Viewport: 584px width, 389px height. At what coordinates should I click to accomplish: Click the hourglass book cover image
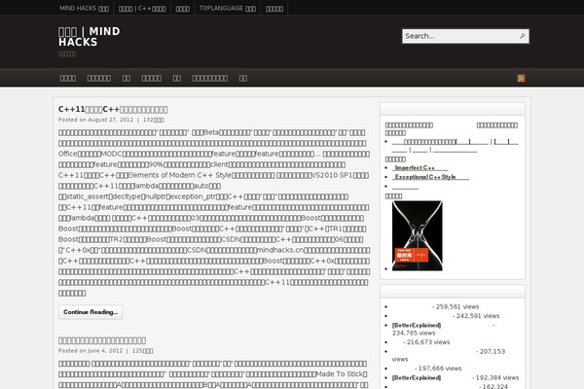pos(418,235)
